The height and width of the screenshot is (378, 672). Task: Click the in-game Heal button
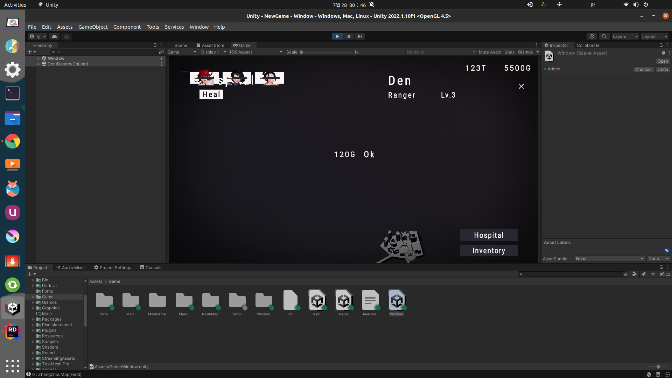pyautogui.click(x=211, y=94)
